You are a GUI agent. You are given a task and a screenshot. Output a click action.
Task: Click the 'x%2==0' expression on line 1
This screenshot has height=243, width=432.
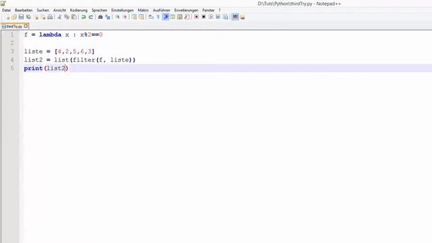coord(92,34)
